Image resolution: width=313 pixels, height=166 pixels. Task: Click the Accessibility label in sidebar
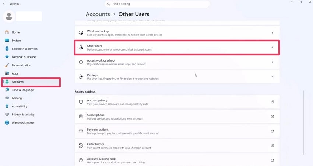coord(20,106)
